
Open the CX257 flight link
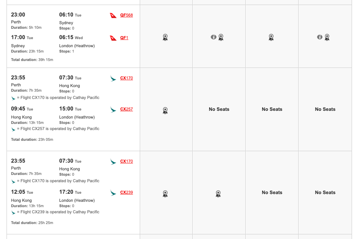pyautogui.click(x=126, y=109)
